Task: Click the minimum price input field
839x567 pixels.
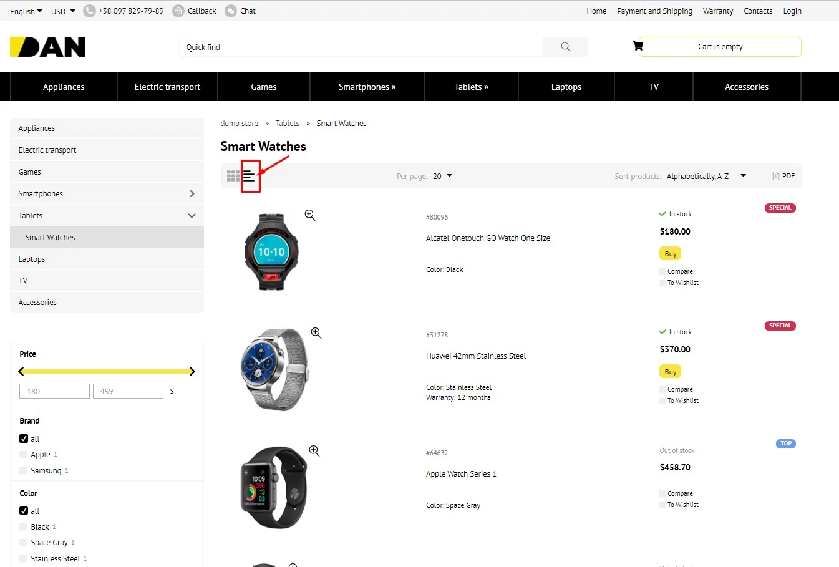Action: (54, 391)
